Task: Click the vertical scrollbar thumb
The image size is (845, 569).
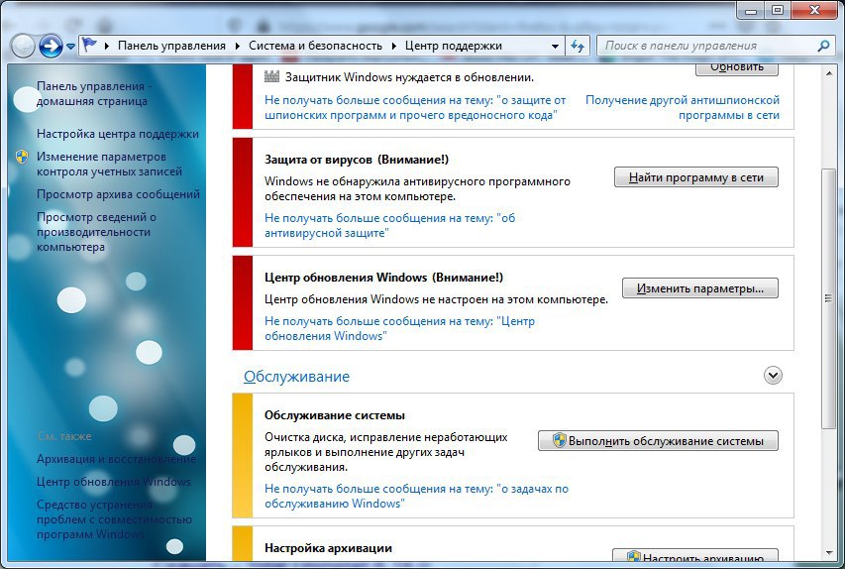Action: point(828,298)
